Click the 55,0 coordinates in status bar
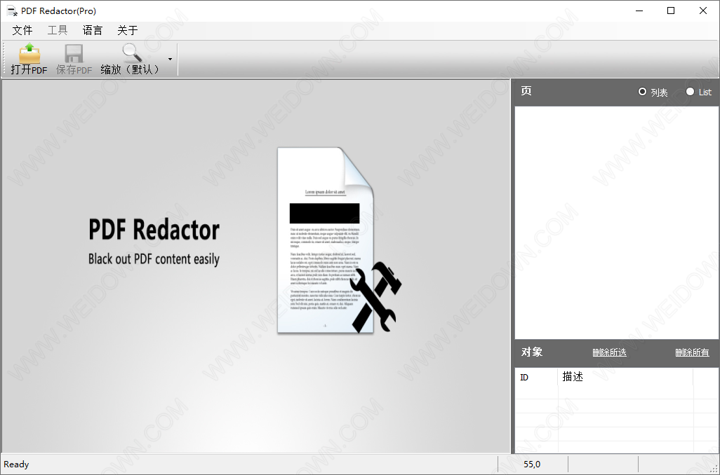This screenshot has height=475, width=720. (532, 464)
